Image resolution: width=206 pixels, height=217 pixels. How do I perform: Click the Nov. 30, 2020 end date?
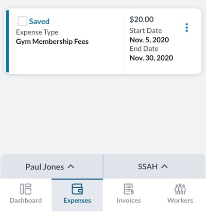click(x=151, y=58)
